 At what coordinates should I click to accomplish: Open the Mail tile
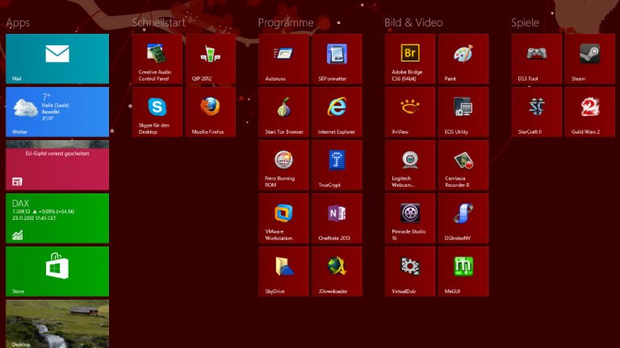pos(57,59)
